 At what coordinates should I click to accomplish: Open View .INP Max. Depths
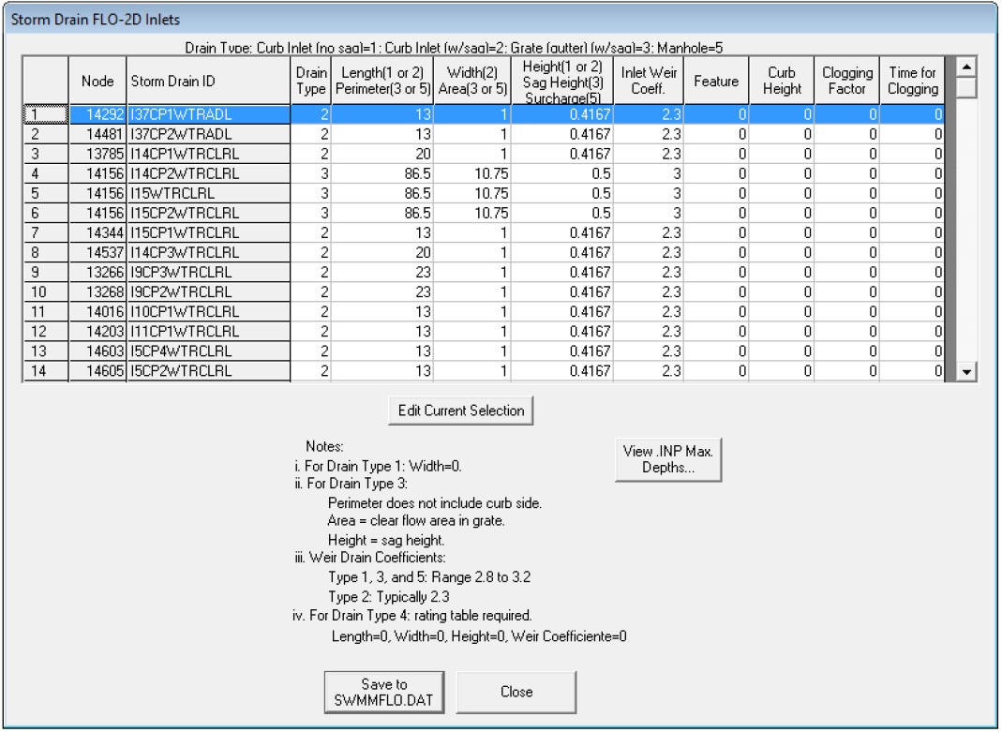pos(668,459)
